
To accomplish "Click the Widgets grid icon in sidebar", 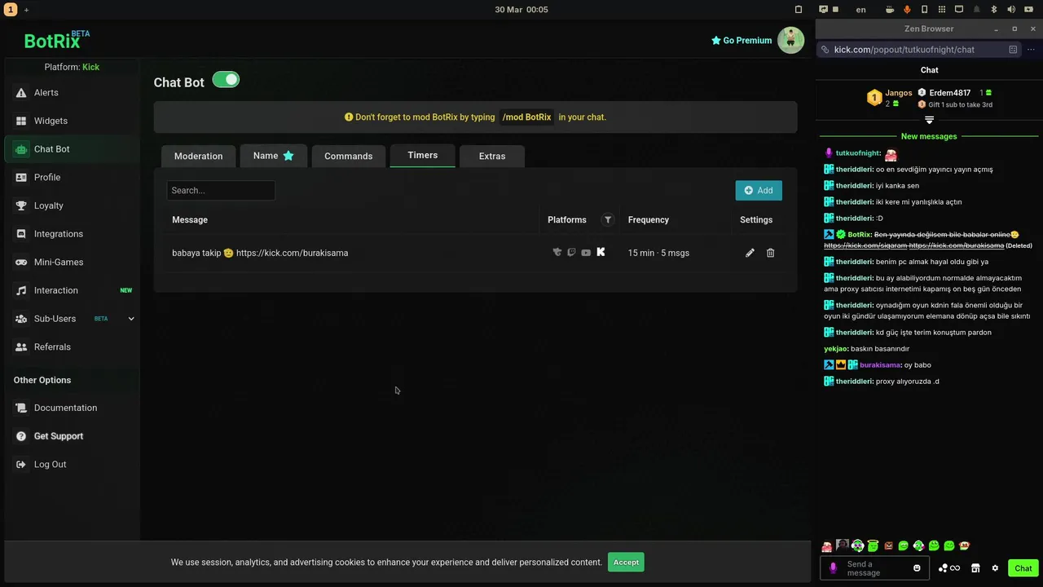I will (x=21, y=121).
